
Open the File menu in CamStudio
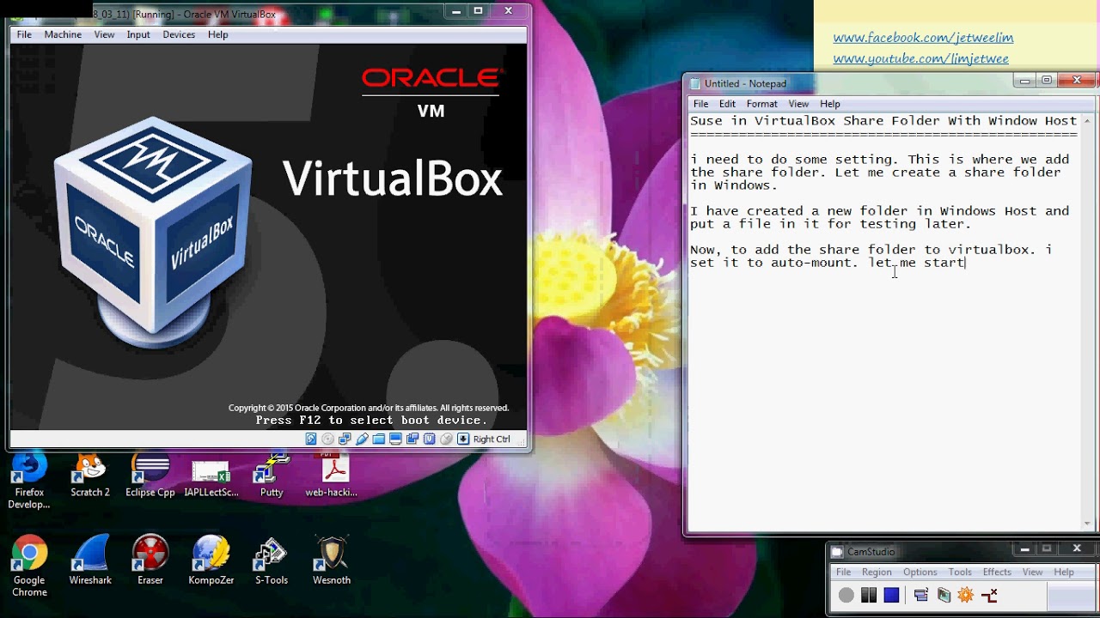(x=844, y=573)
